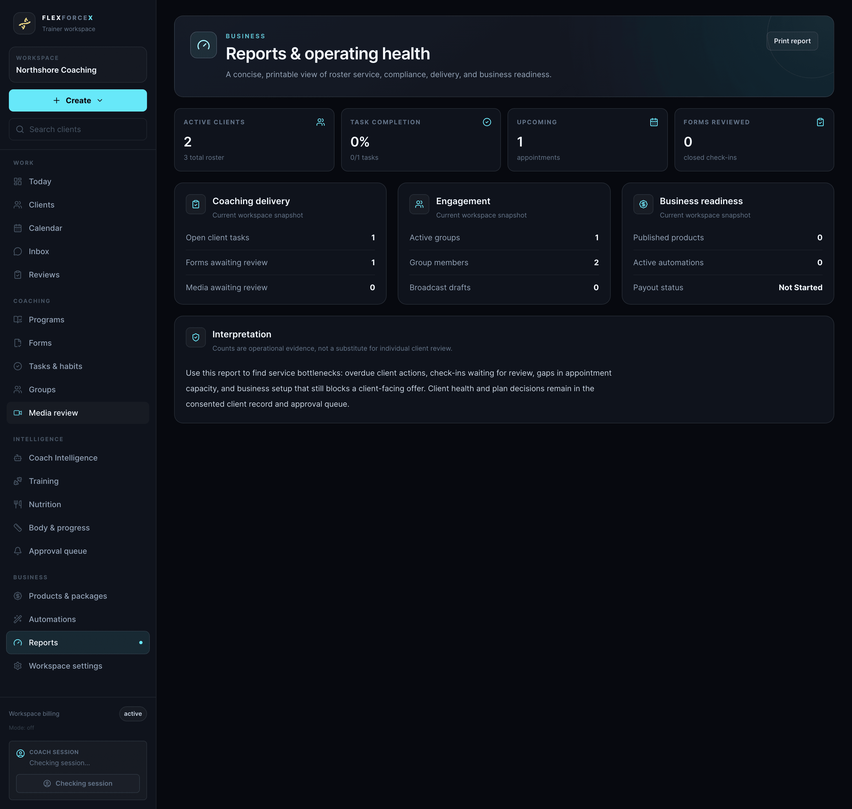The height and width of the screenshot is (809, 852).
Task: Click the Coaching delivery clipboard icon
Action: (196, 204)
